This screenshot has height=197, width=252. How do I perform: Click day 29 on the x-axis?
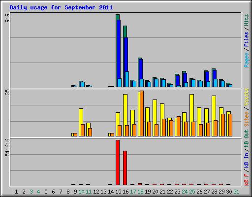pyautogui.click(x=221, y=192)
